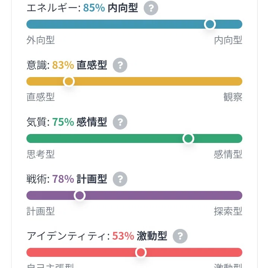Click the 85% 内向型 heading text
The width and height of the screenshot is (268, 268).
[111, 8]
